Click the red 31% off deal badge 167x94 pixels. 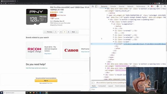coord(53,15)
